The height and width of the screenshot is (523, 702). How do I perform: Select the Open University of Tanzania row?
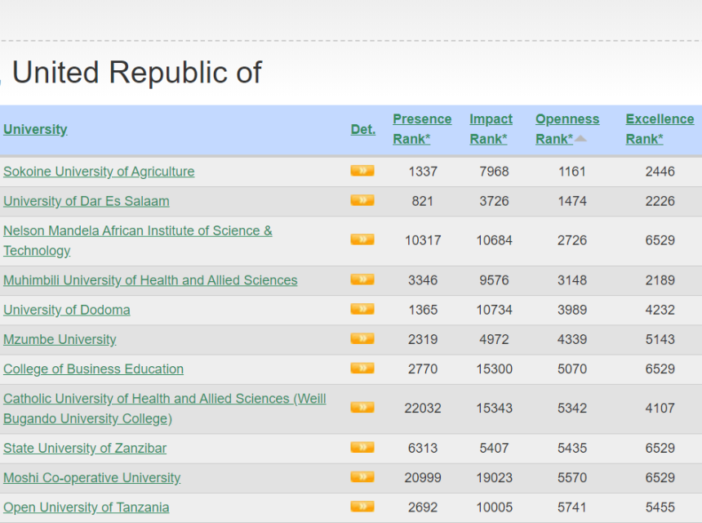pos(87,507)
